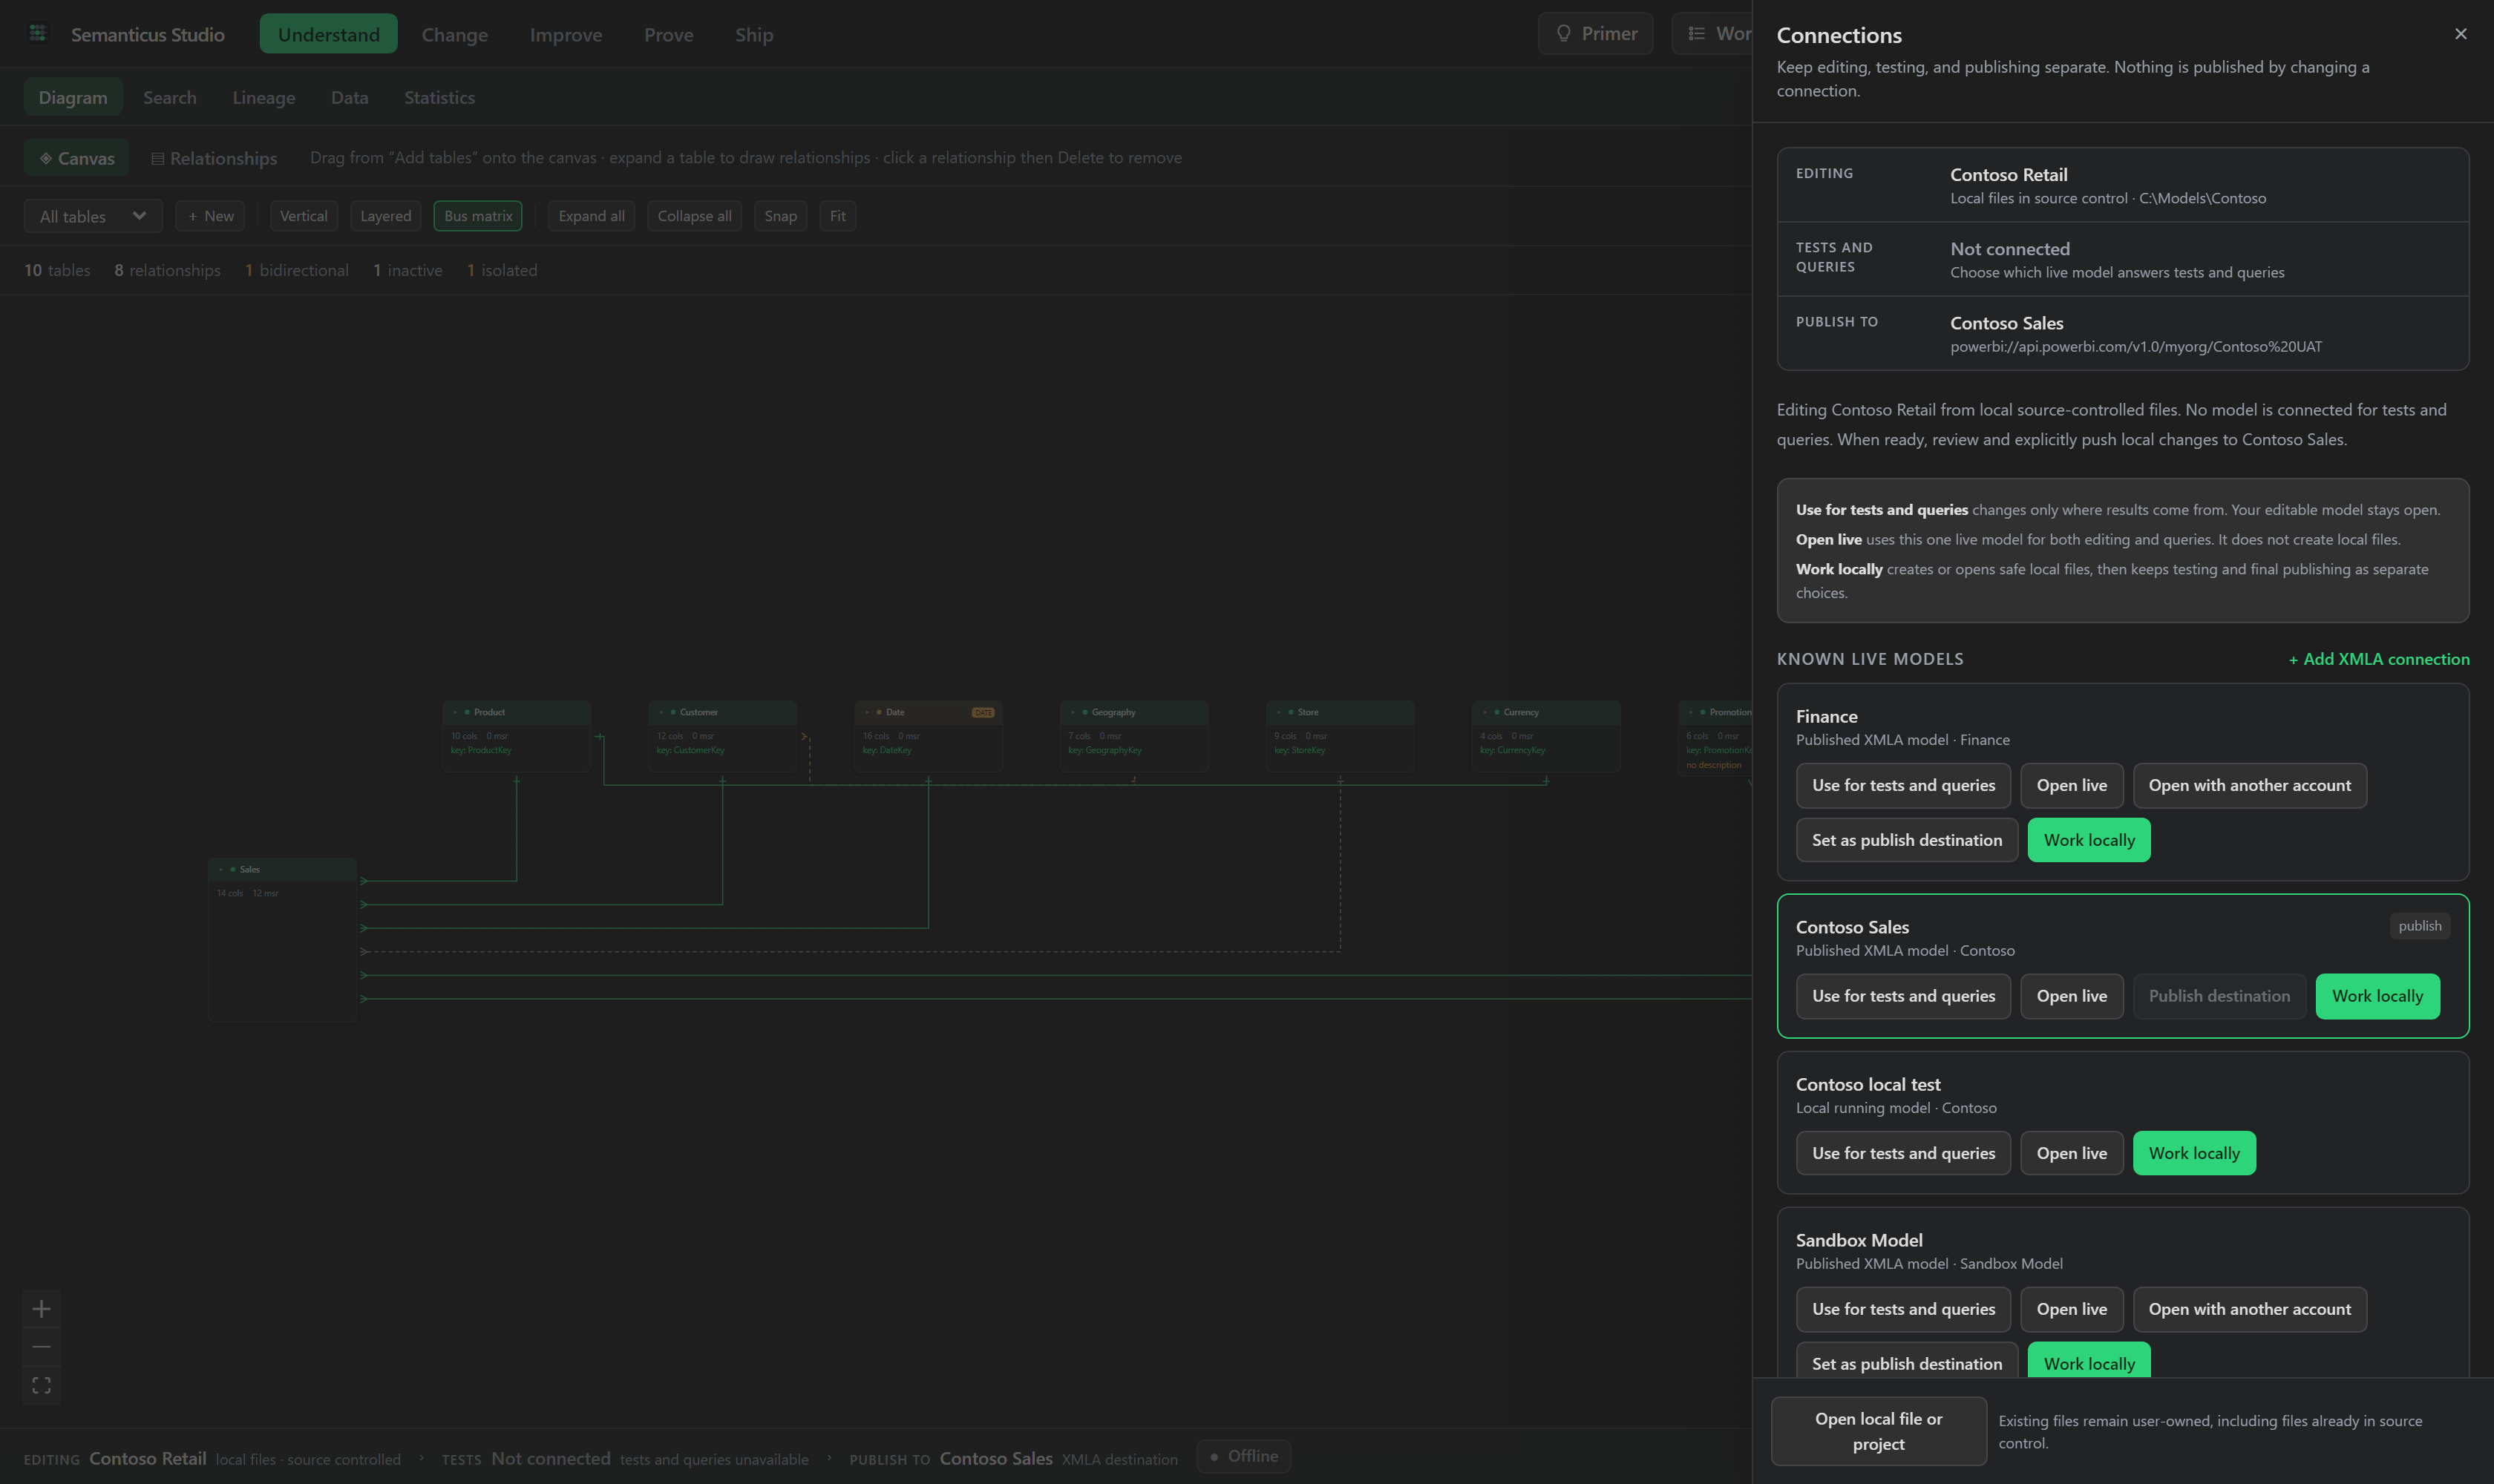Image resolution: width=2494 pixels, height=1484 pixels.
Task: Switch to the Prove section
Action: point(668,34)
